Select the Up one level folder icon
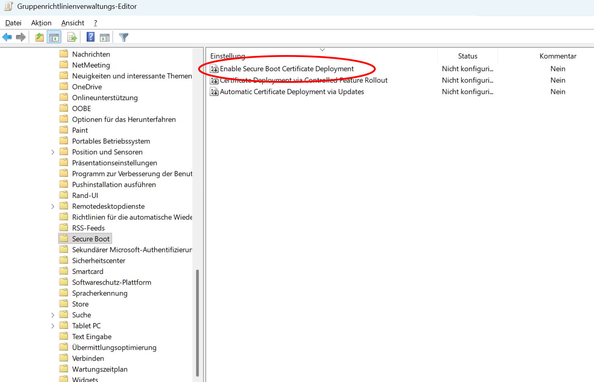The height and width of the screenshot is (382, 594). point(39,37)
